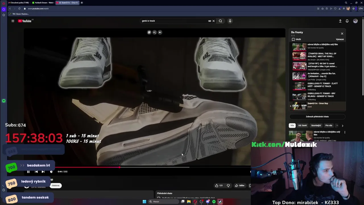Screen dimensions: 364x205
Task: Open a new browser tab with plus
Action: tap(82, 3)
